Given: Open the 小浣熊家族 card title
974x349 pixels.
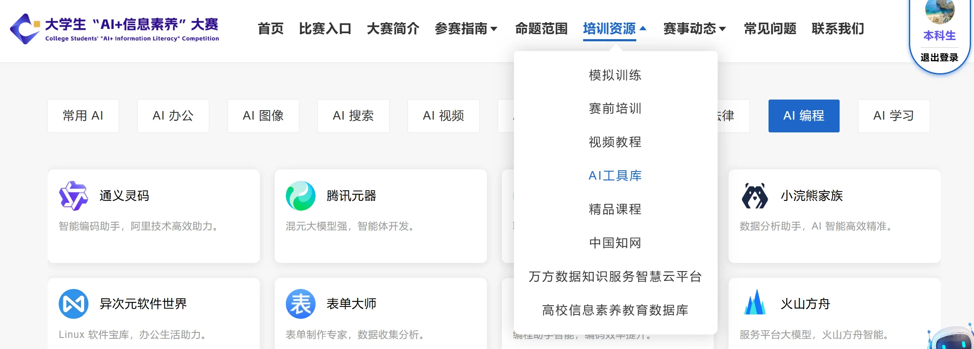Looking at the screenshot, I should (x=812, y=196).
